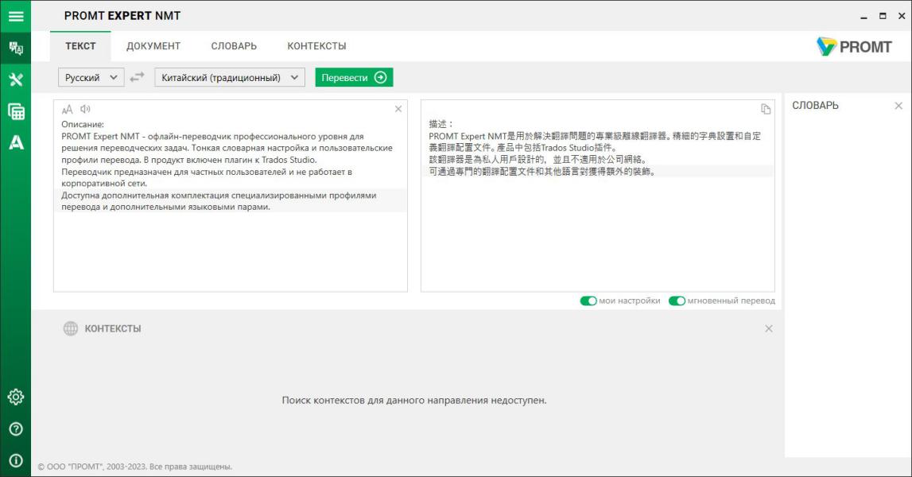Copy the translated Chinese text
Screen dimensions: 912x477
(x=765, y=109)
